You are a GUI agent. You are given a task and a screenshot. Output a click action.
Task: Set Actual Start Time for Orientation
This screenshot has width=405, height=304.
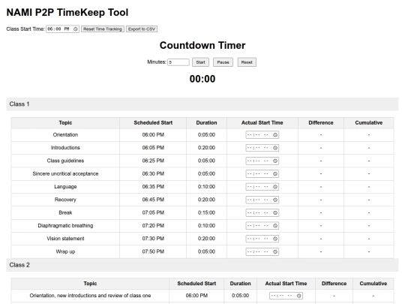pyautogui.click(x=262, y=135)
